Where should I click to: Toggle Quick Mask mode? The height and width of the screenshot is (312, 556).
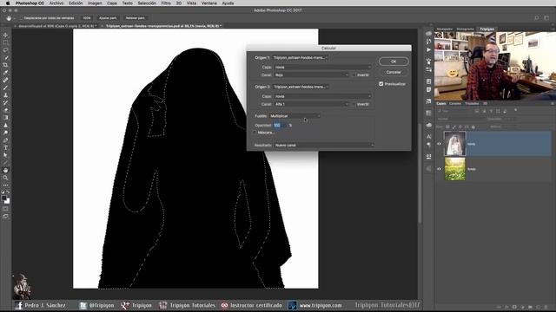pyautogui.click(x=5, y=209)
